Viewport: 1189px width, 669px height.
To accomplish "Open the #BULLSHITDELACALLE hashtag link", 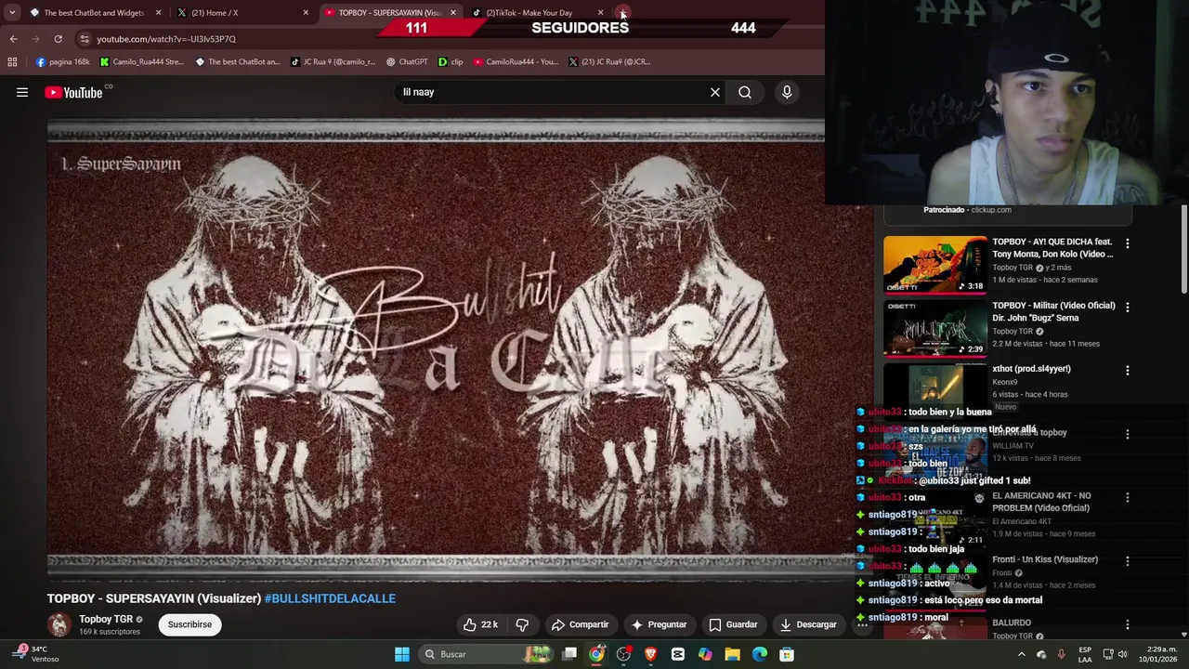I will (330, 598).
